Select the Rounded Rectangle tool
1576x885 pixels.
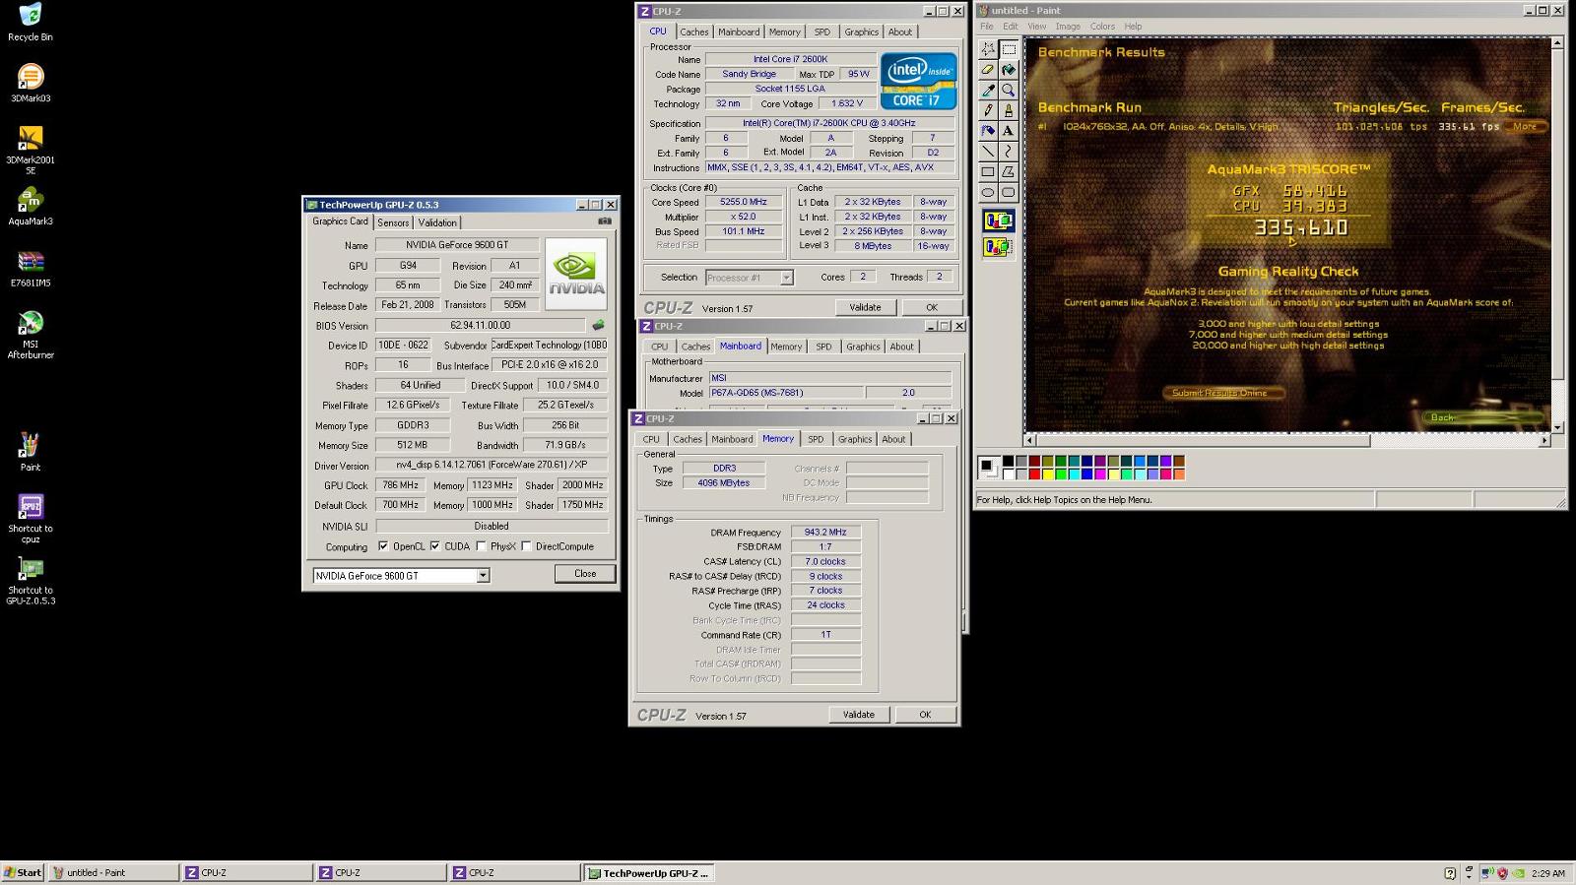coord(1009,193)
